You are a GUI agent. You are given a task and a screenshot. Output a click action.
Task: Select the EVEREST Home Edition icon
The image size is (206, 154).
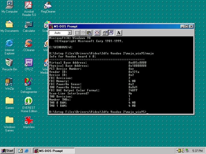point(29,101)
